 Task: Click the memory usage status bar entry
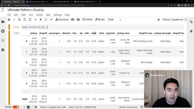coord(82,107)
